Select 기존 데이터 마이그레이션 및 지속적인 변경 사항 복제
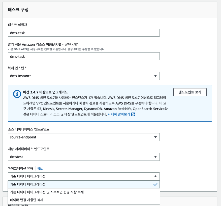The width and height of the screenshot is (221, 206). pyautogui.click(x=47, y=192)
